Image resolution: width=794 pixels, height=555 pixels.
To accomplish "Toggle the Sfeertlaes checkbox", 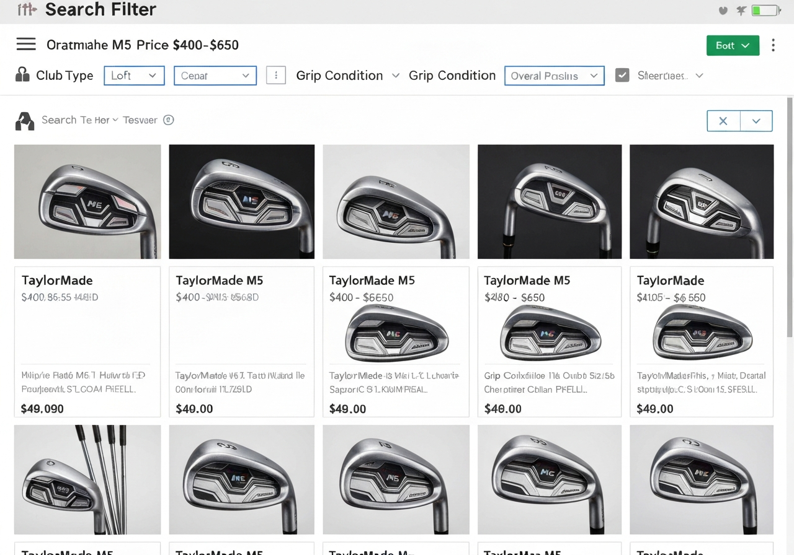I will [622, 75].
